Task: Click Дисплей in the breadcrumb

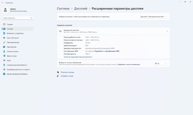Action: coord(81,8)
